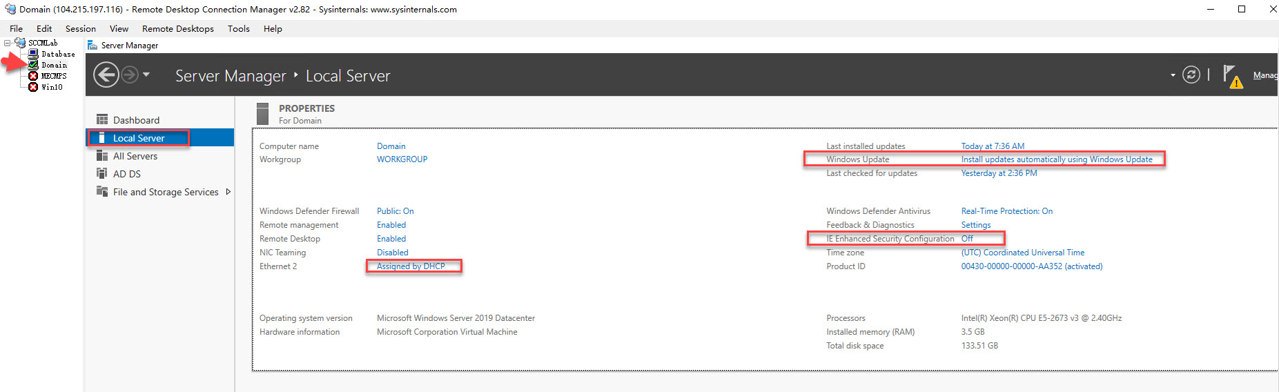Open the dropdown arrow beside refresh icon

(x=1173, y=75)
